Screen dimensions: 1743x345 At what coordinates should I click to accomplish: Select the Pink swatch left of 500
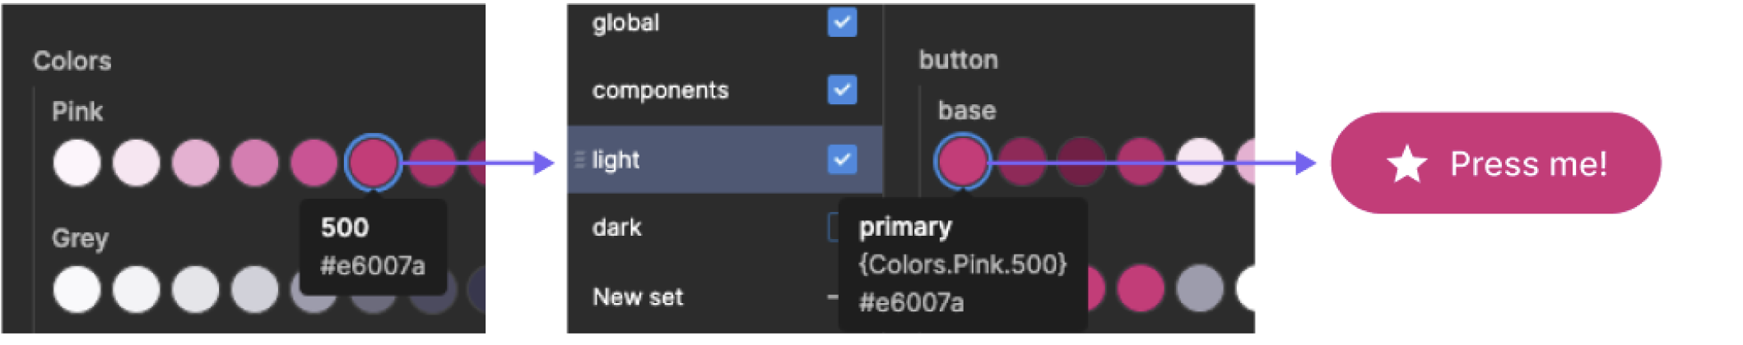[x=314, y=162]
